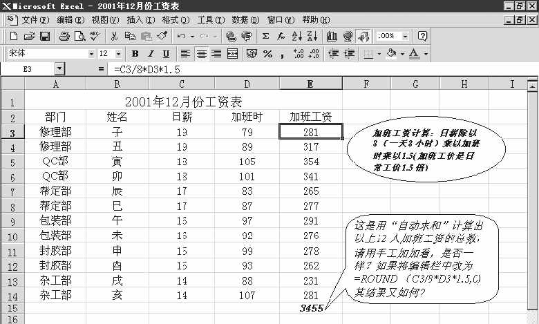This screenshot has width=539, height=324.
Task: Select row 15 header
Action: tap(12, 308)
